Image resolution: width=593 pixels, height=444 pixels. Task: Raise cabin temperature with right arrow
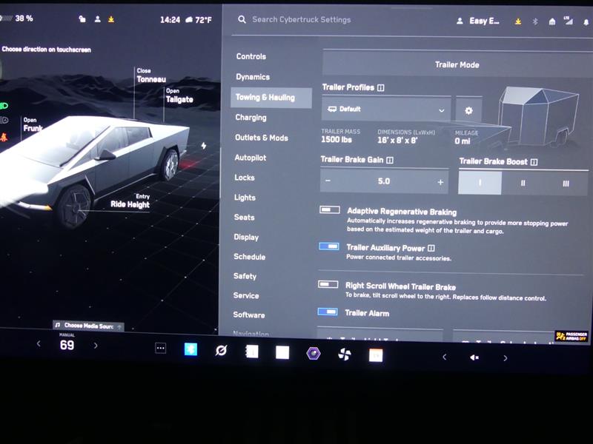pyautogui.click(x=96, y=346)
